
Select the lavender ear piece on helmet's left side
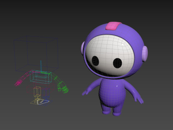tap(83, 48)
